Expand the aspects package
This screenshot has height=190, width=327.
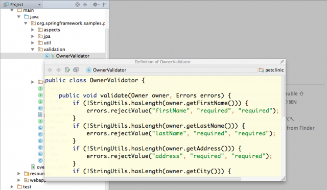click(33, 30)
